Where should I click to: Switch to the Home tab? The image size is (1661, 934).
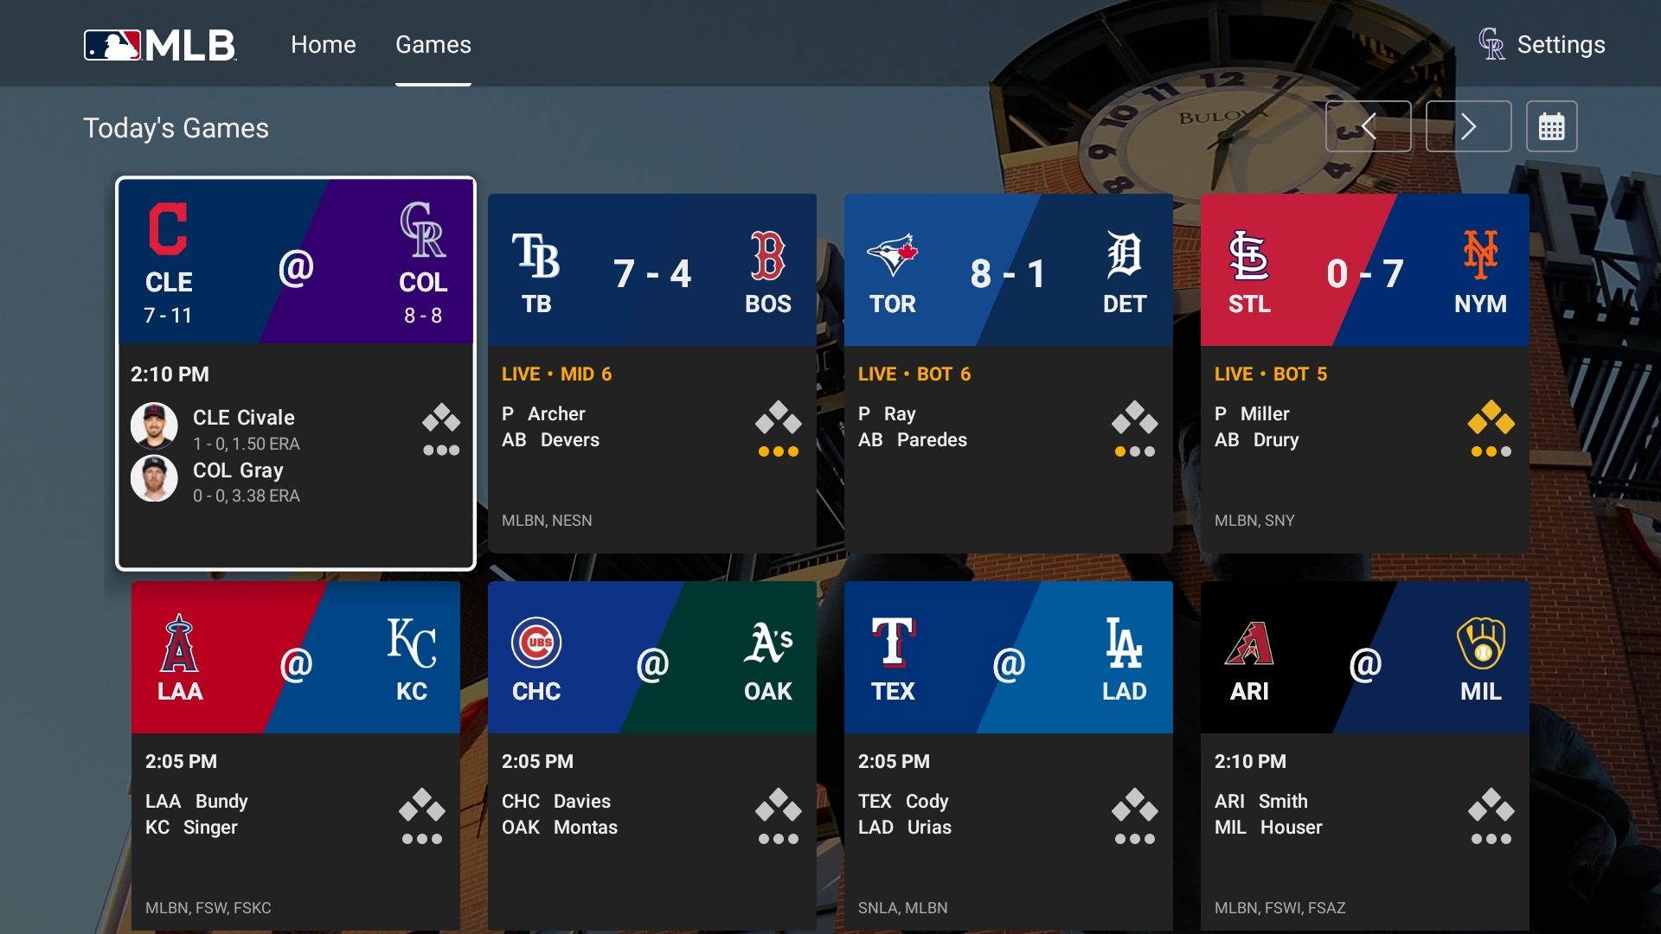pyautogui.click(x=323, y=44)
